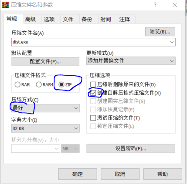Image resolution: width=187 pixels, height=184 pixels.
Task: Open the 选项 tab
Action: [x=49, y=19]
